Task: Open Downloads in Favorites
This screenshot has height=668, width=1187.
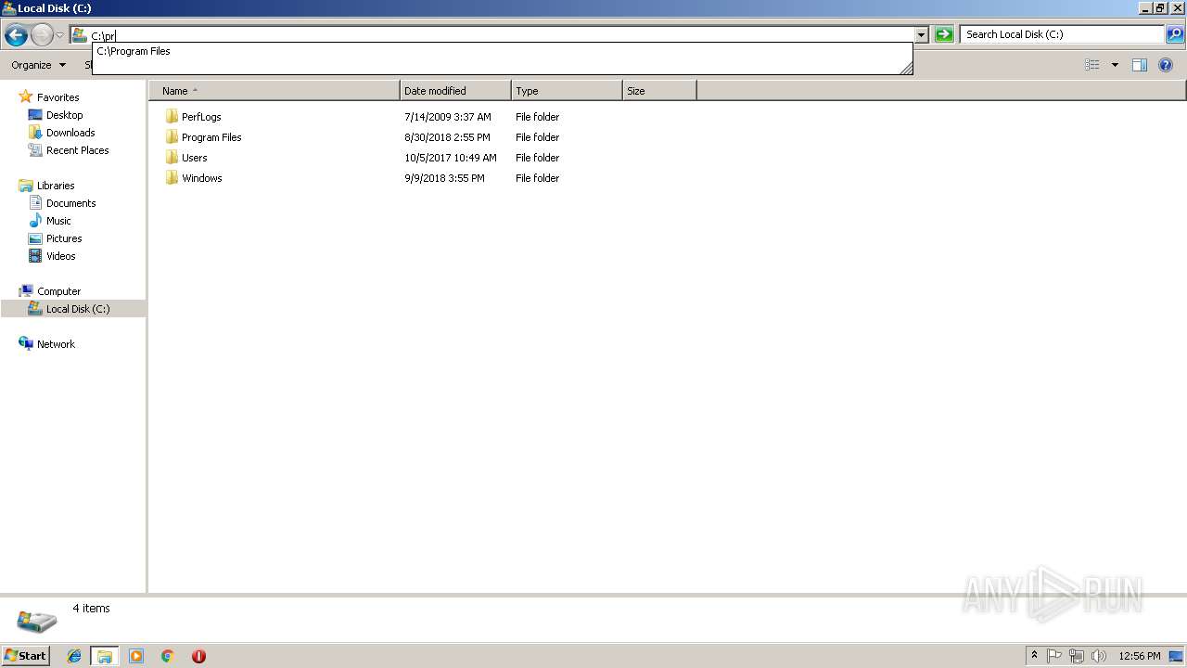Action: (70, 133)
